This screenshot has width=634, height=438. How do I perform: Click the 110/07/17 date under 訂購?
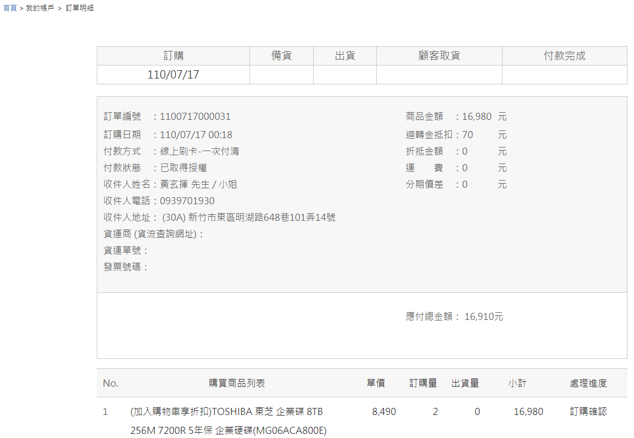[173, 75]
